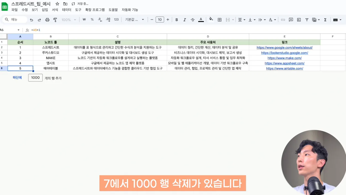Screen dimensions: 346x195
Task: Click the merge cells icon
Action: pyautogui.click(x=228, y=20)
